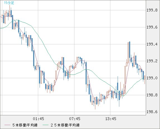The height and width of the screenshot is (129, 160).
Task: Click the green 25-period average legend swatch
Action: click(x=45, y=125)
